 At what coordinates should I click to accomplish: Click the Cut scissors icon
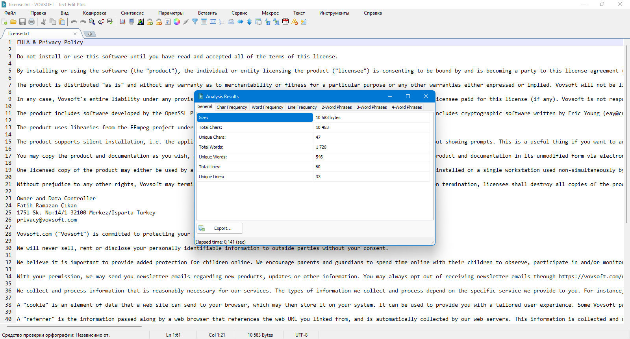tap(44, 22)
